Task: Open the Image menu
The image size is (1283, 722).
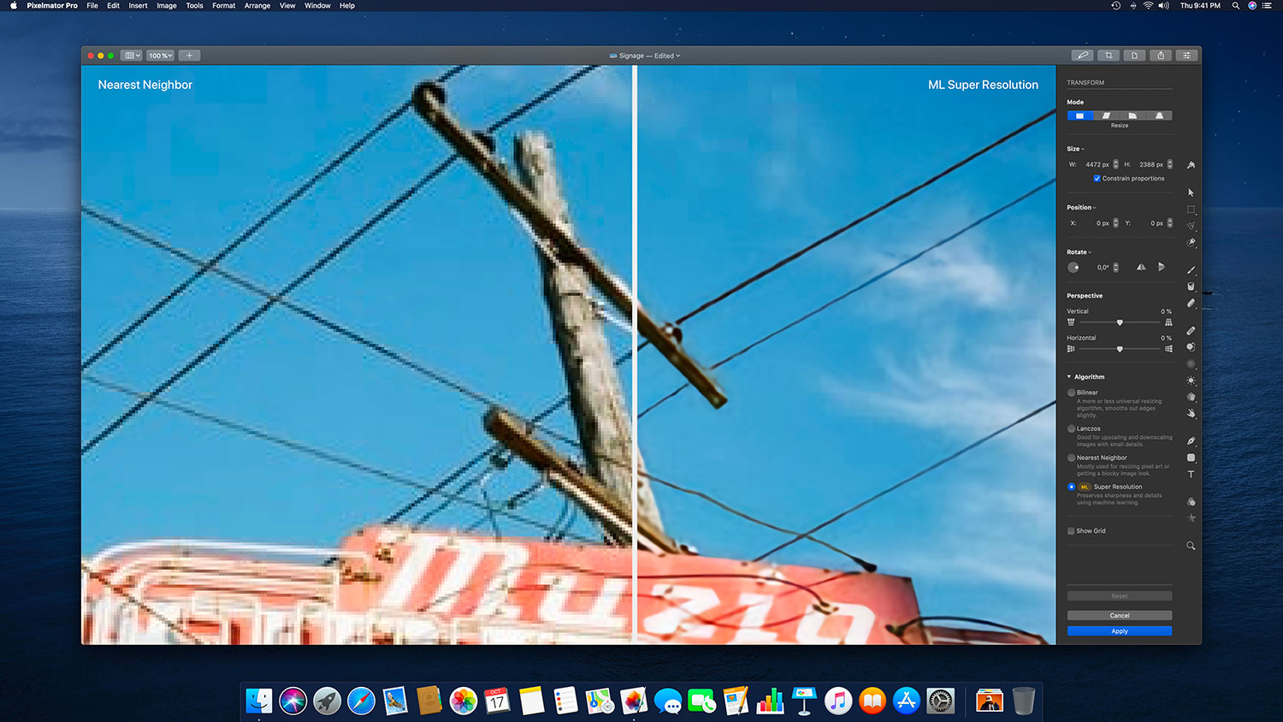Action: click(x=167, y=6)
